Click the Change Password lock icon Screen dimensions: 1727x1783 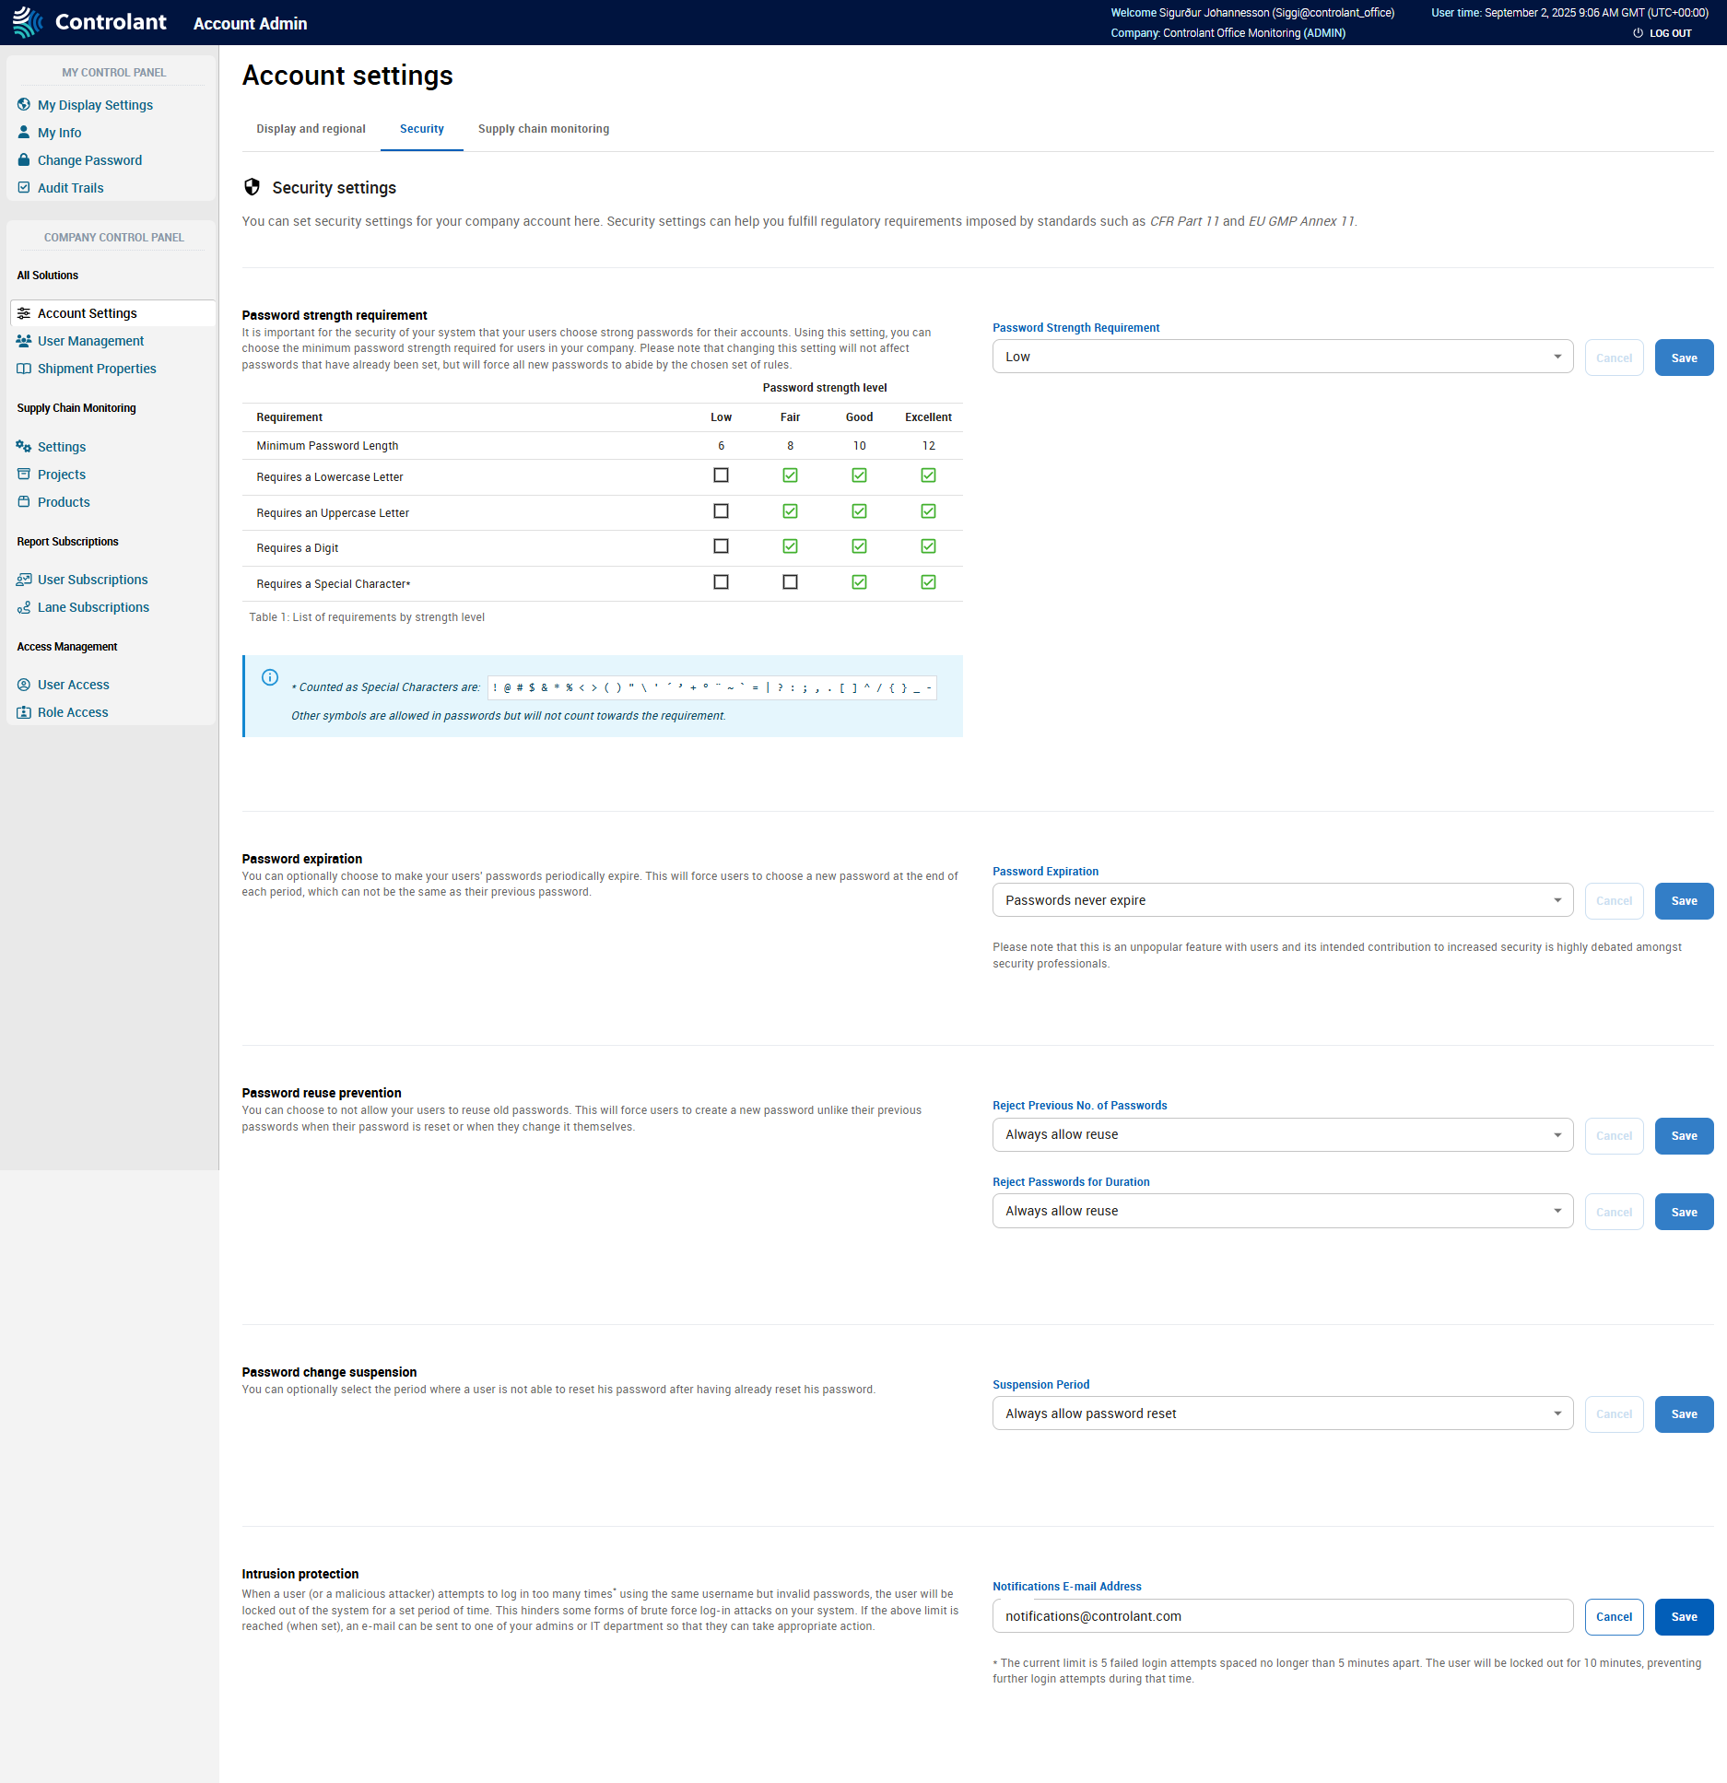point(24,160)
